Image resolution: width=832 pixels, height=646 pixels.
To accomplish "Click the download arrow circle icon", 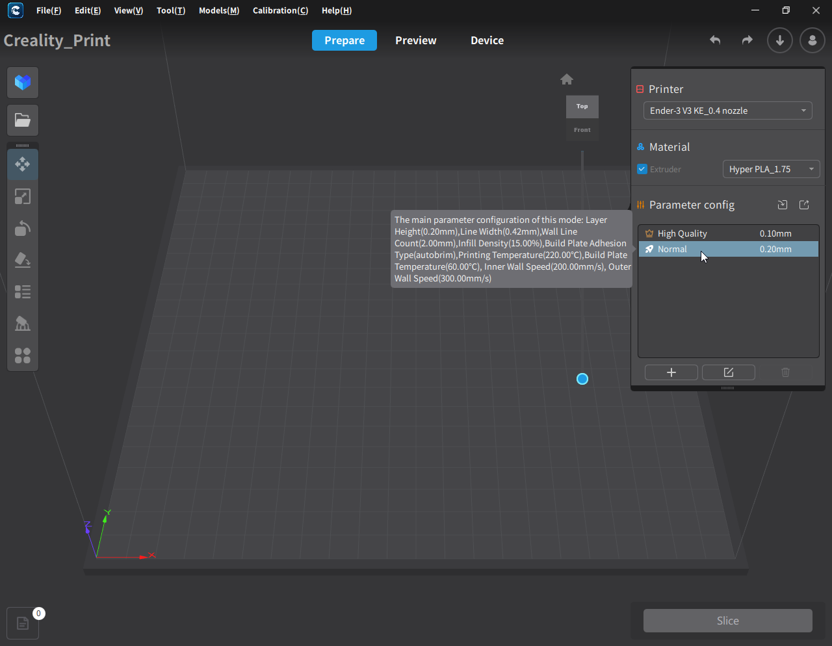I will [x=780, y=40].
